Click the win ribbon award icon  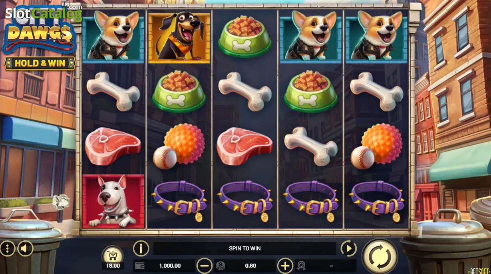pos(301,266)
